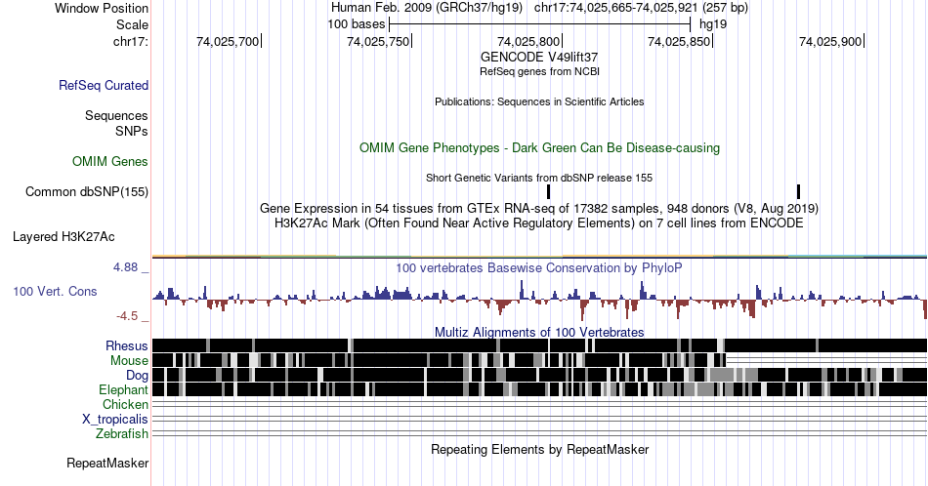
Task: Click the Layered H3K27Ac track label
Action: click(x=63, y=236)
